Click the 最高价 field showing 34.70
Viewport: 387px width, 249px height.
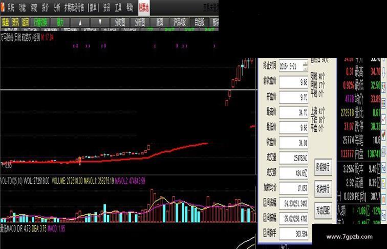coord(293,112)
